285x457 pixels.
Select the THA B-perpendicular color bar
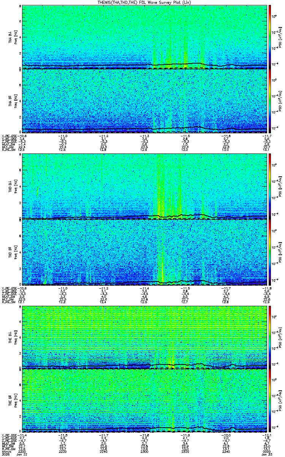(x=270, y=37)
